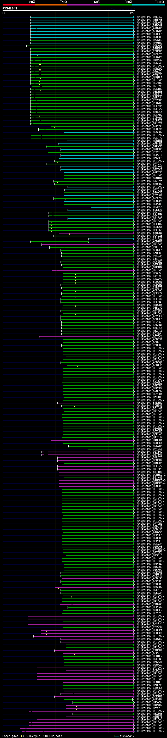Screen dimensions: 167x738
Task: Open the UniRef100_Q7TSE6-2 entry
Action: coord(151,550)
